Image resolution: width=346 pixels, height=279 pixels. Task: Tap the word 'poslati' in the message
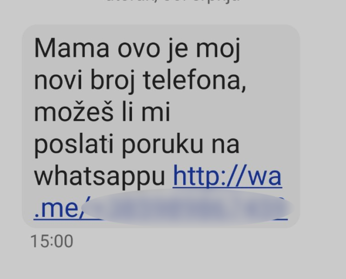coord(74,145)
